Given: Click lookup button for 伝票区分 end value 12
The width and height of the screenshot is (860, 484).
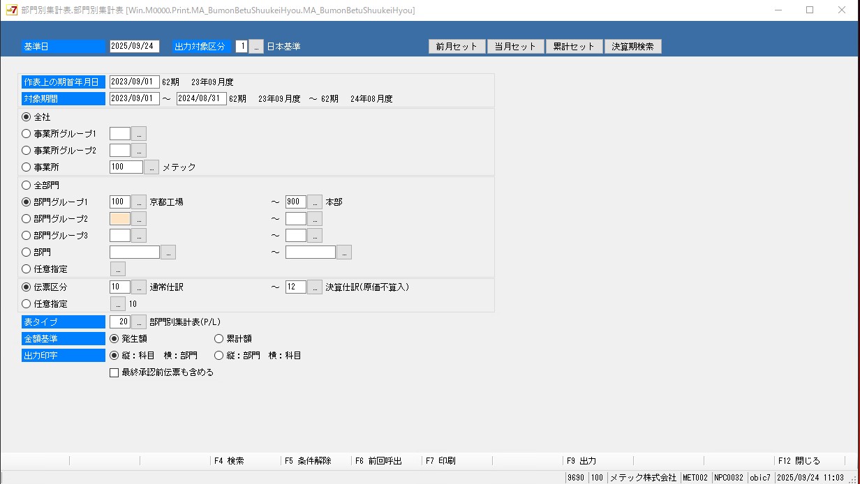Looking at the screenshot, I should (x=315, y=287).
